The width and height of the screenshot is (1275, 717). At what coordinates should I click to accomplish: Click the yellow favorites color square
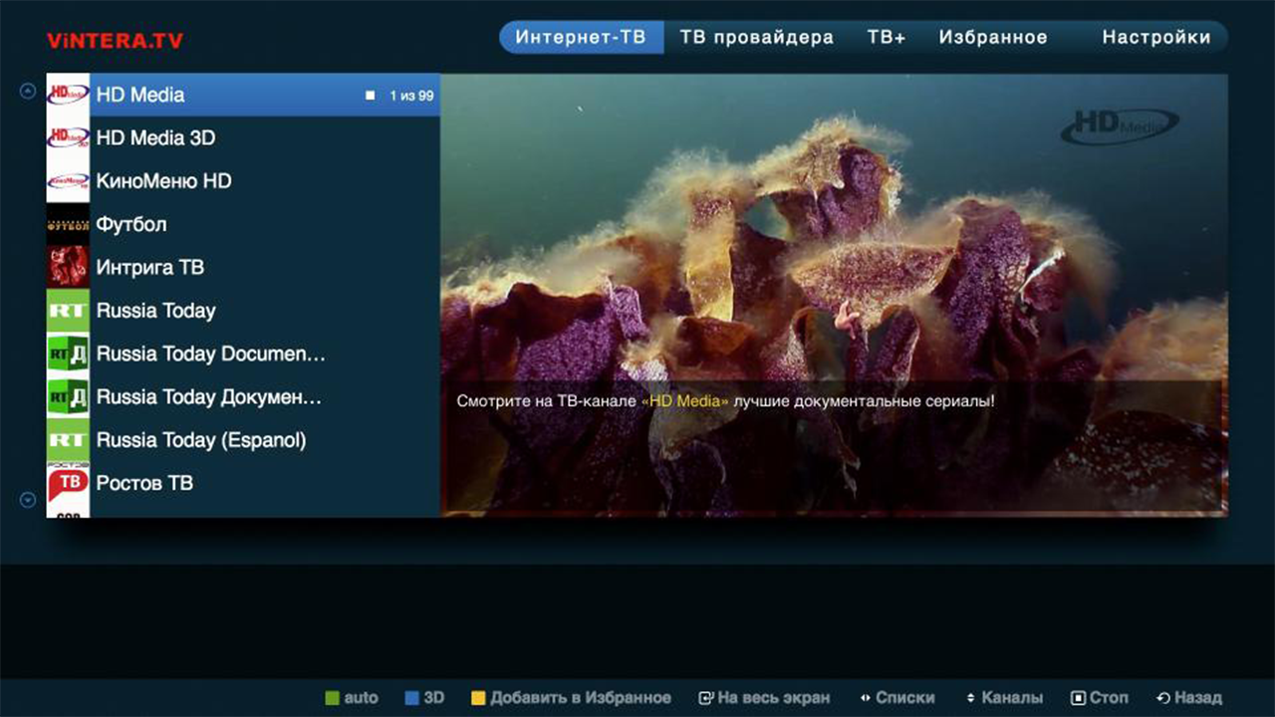point(478,698)
